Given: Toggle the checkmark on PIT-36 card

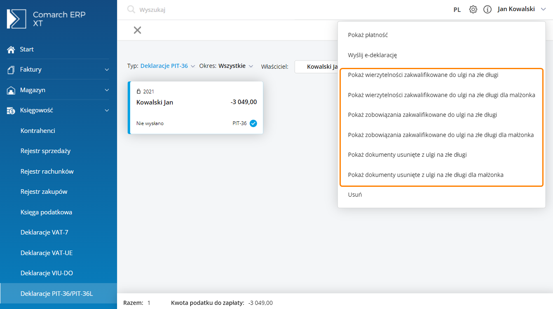Looking at the screenshot, I should click(253, 123).
